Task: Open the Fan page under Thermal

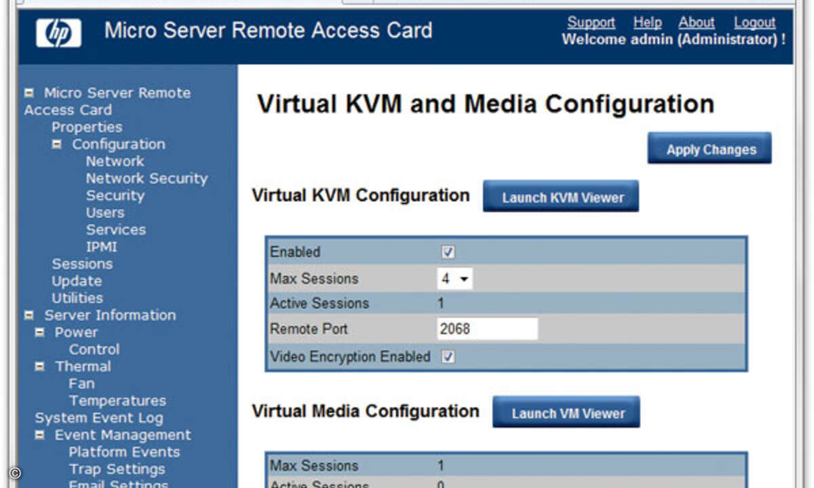Action: pyautogui.click(x=81, y=384)
